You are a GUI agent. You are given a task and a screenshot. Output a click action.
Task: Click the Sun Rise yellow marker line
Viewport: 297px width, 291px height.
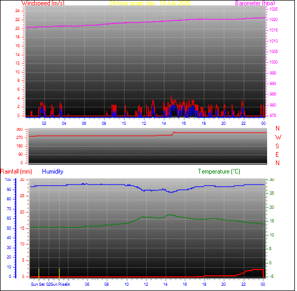tap(59, 273)
